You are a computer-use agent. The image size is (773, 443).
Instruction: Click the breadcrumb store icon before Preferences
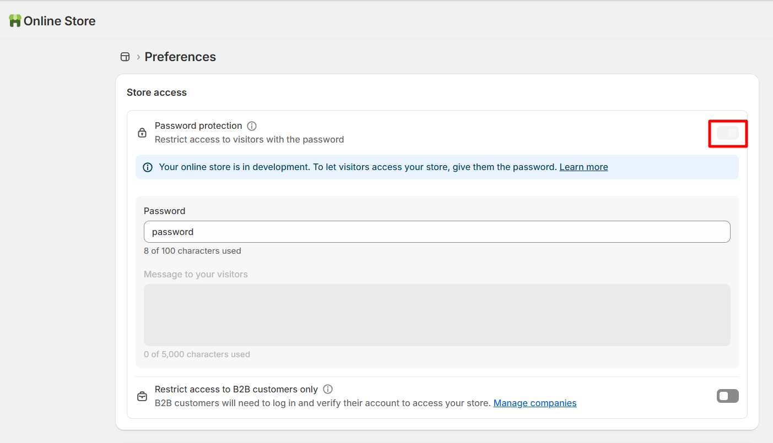click(125, 57)
